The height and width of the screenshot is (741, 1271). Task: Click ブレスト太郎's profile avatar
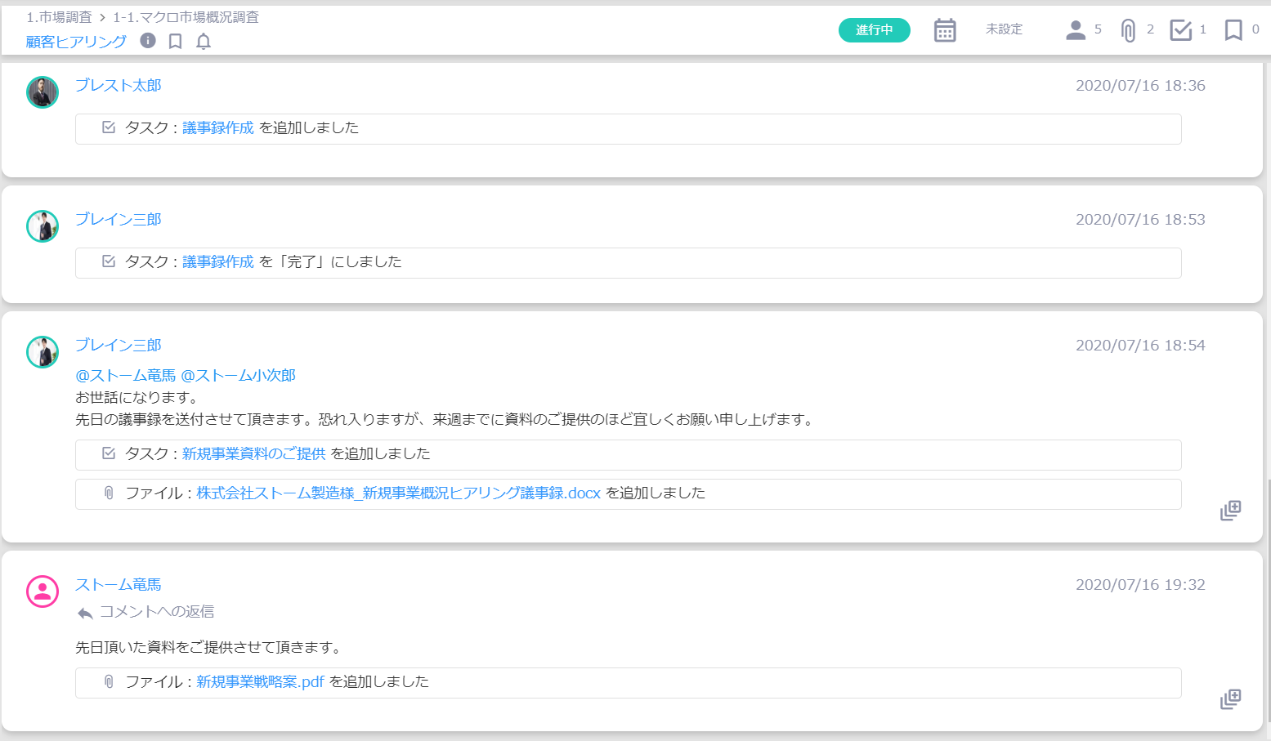[43, 92]
